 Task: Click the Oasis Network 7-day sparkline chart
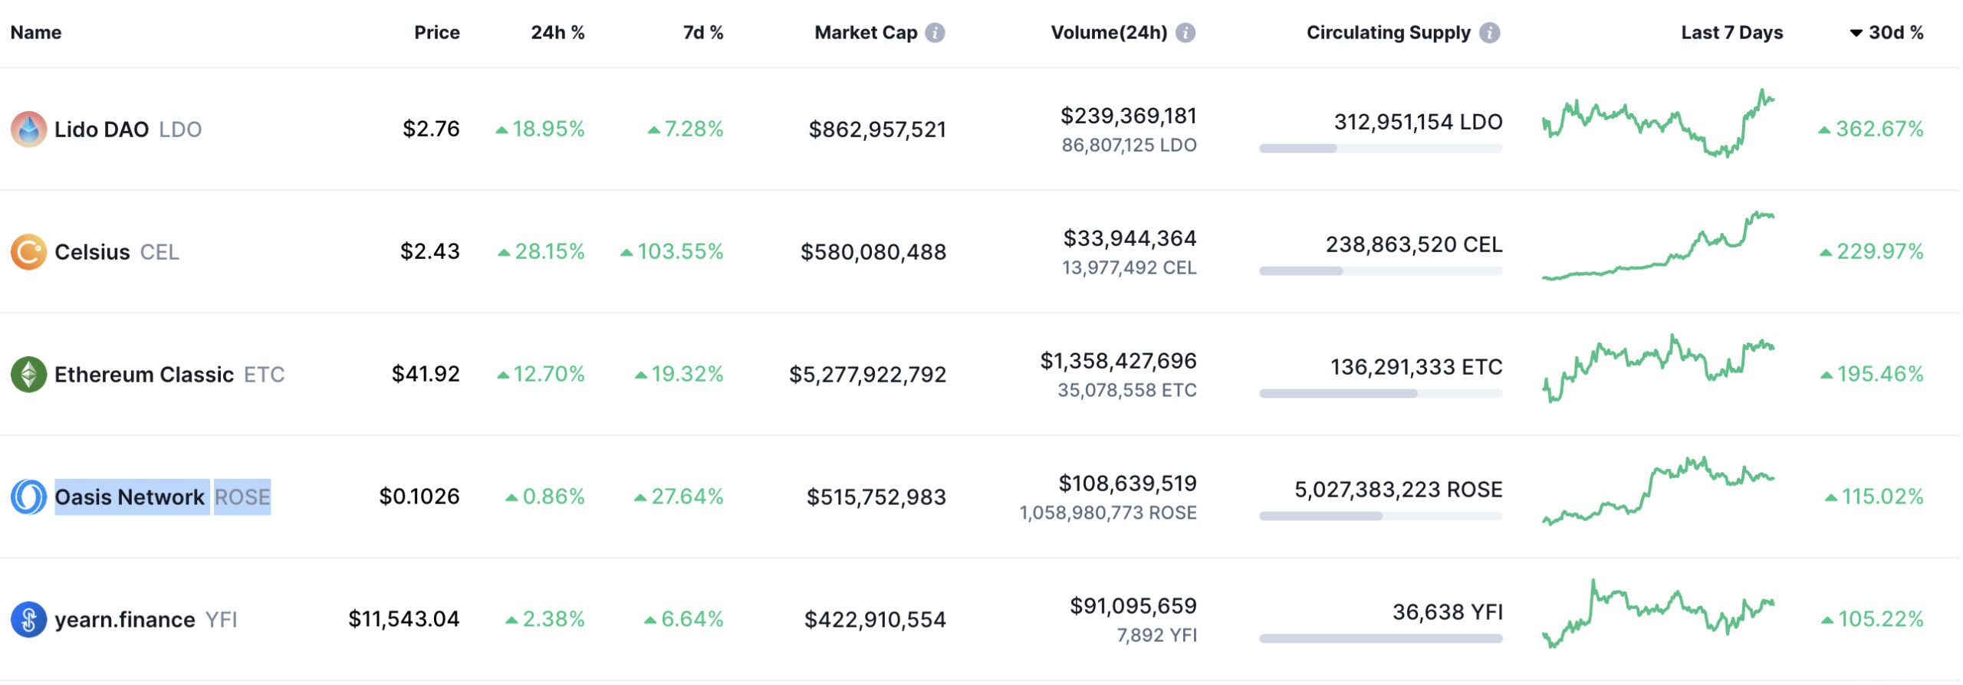(x=1658, y=490)
